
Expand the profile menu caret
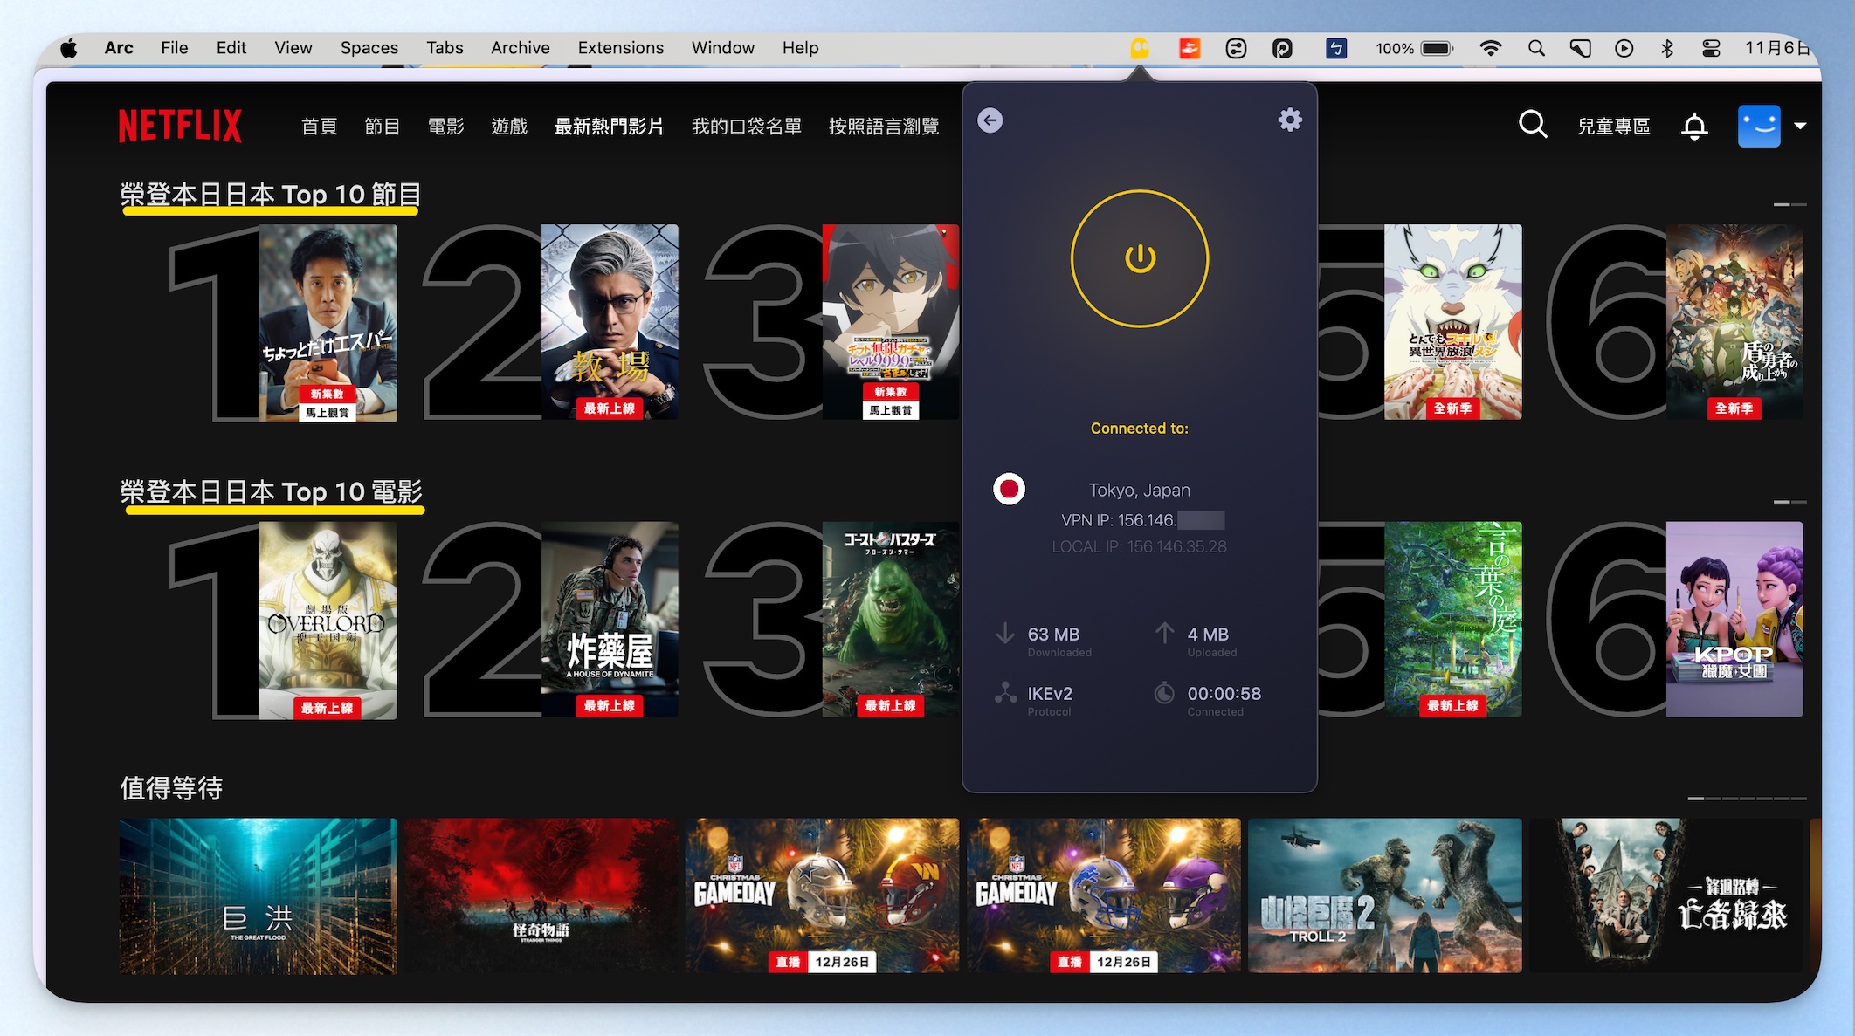pyautogui.click(x=1800, y=126)
